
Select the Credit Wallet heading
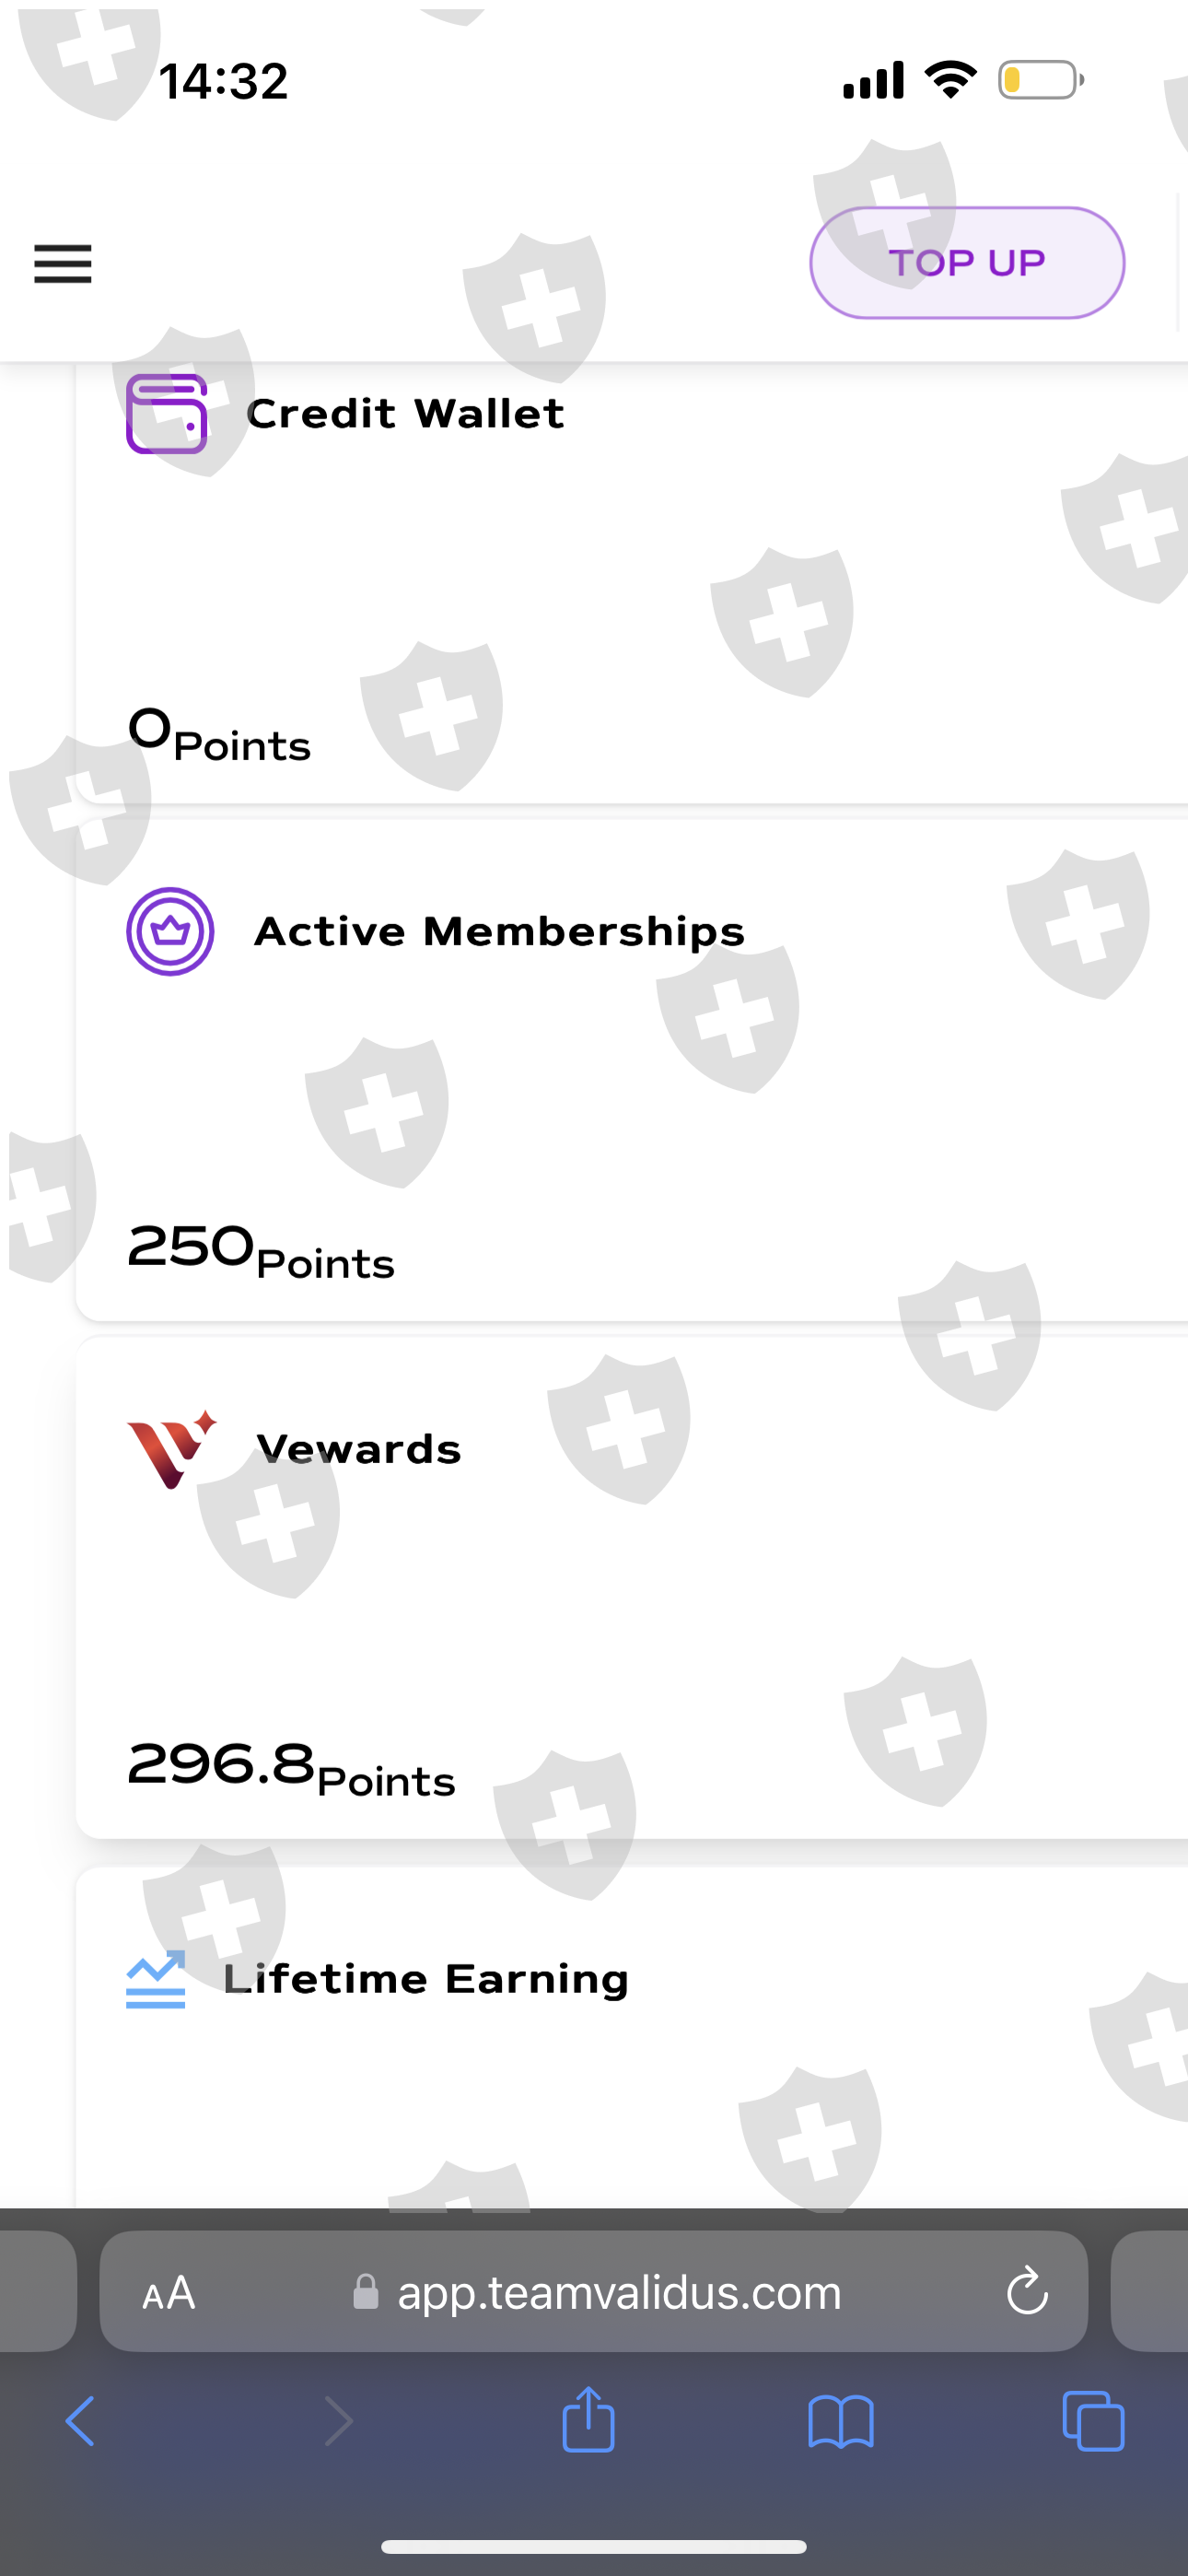tap(405, 414)
